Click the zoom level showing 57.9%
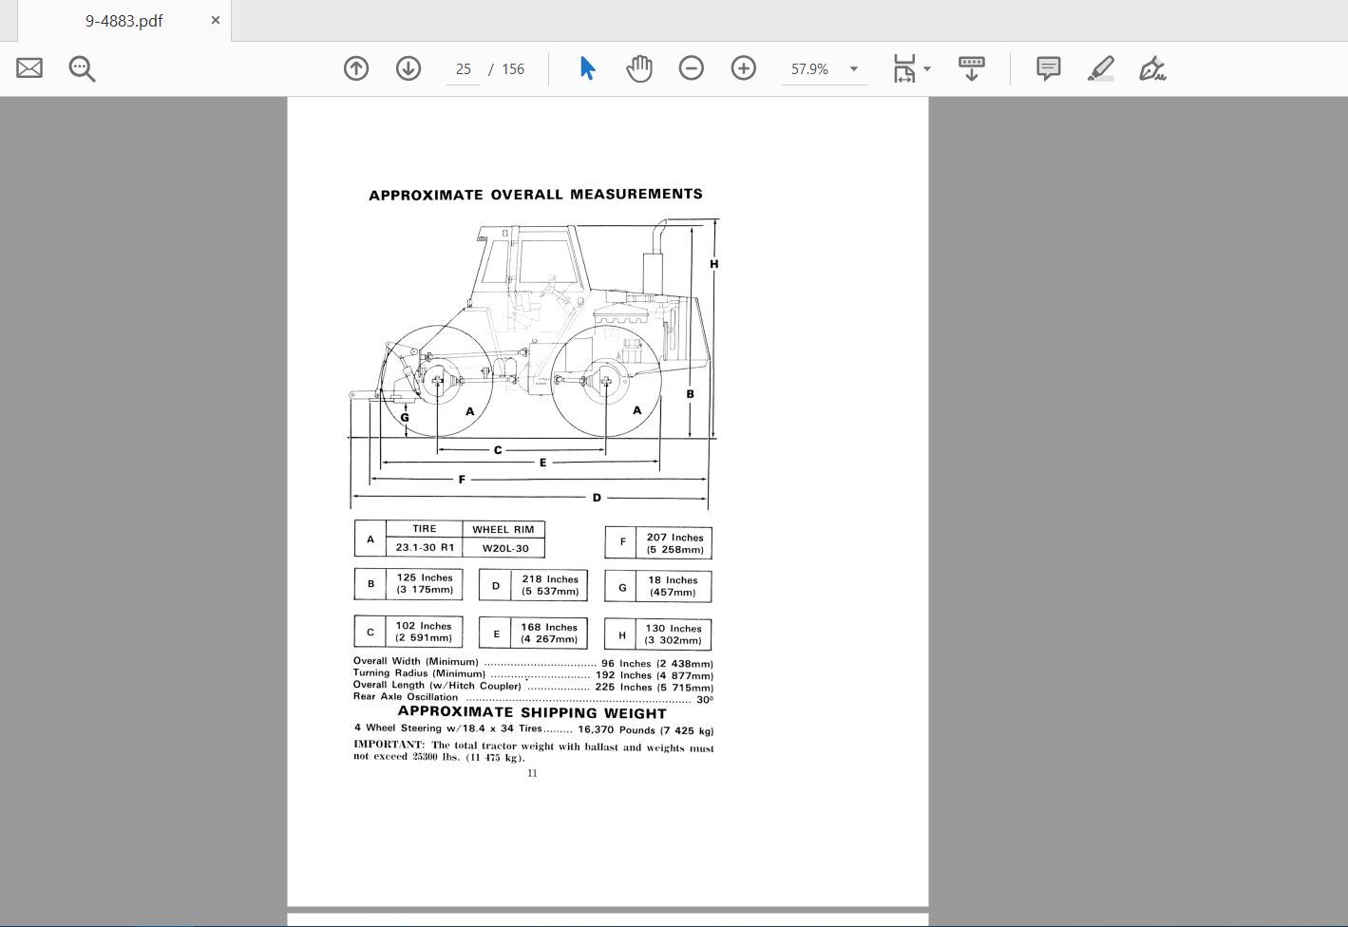The width and height of the screenshot is (1348, 927). 808,67
